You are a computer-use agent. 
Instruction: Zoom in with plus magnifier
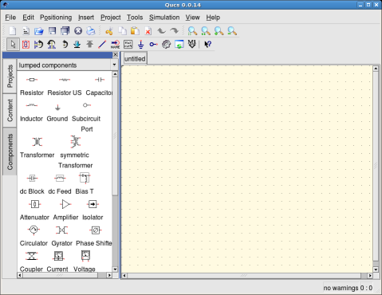(x=219, y=31)
